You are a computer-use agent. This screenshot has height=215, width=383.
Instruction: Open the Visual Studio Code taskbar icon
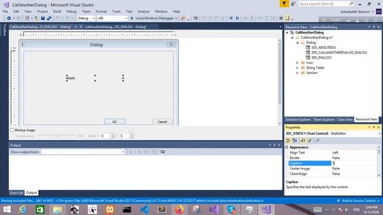click(x=145, y=210)
